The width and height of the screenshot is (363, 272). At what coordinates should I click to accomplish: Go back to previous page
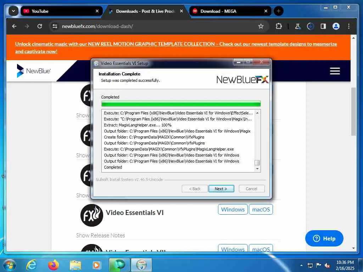point(14,26)
